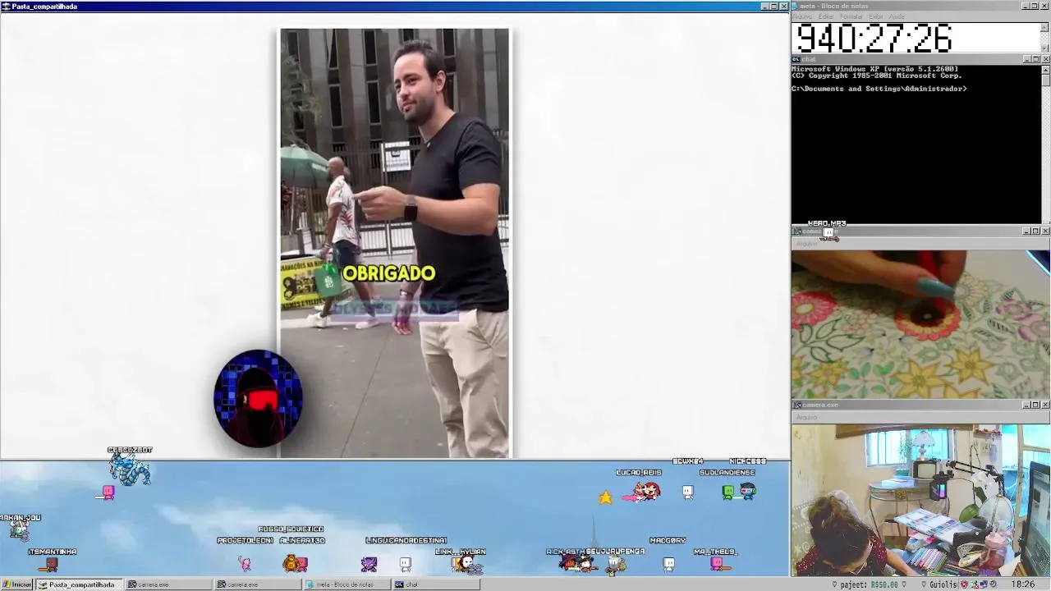1051x591 pixels.
Task: Click the red shield security tray icon
Action: (964, 584)
